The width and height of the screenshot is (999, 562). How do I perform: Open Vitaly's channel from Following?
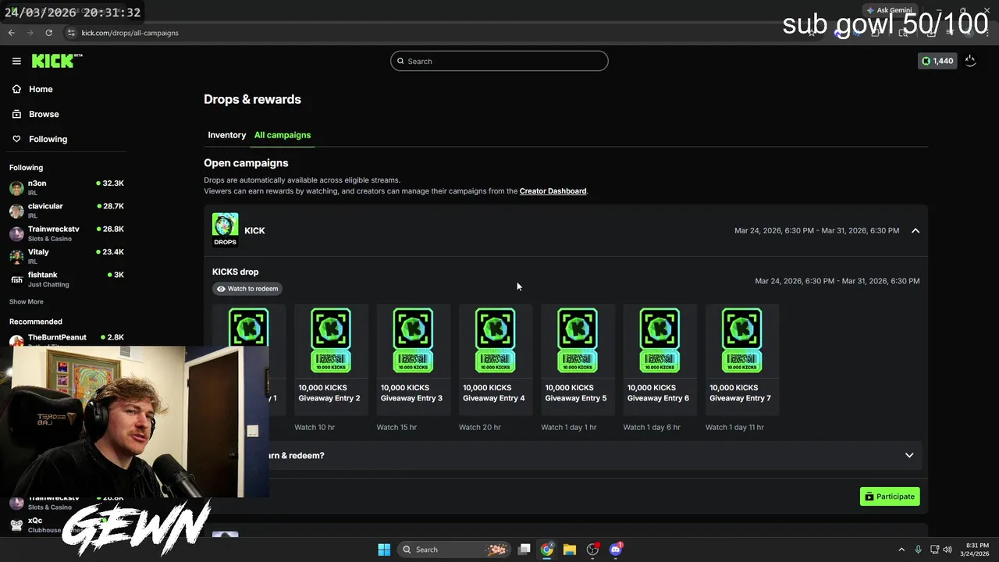pos(66,256)
